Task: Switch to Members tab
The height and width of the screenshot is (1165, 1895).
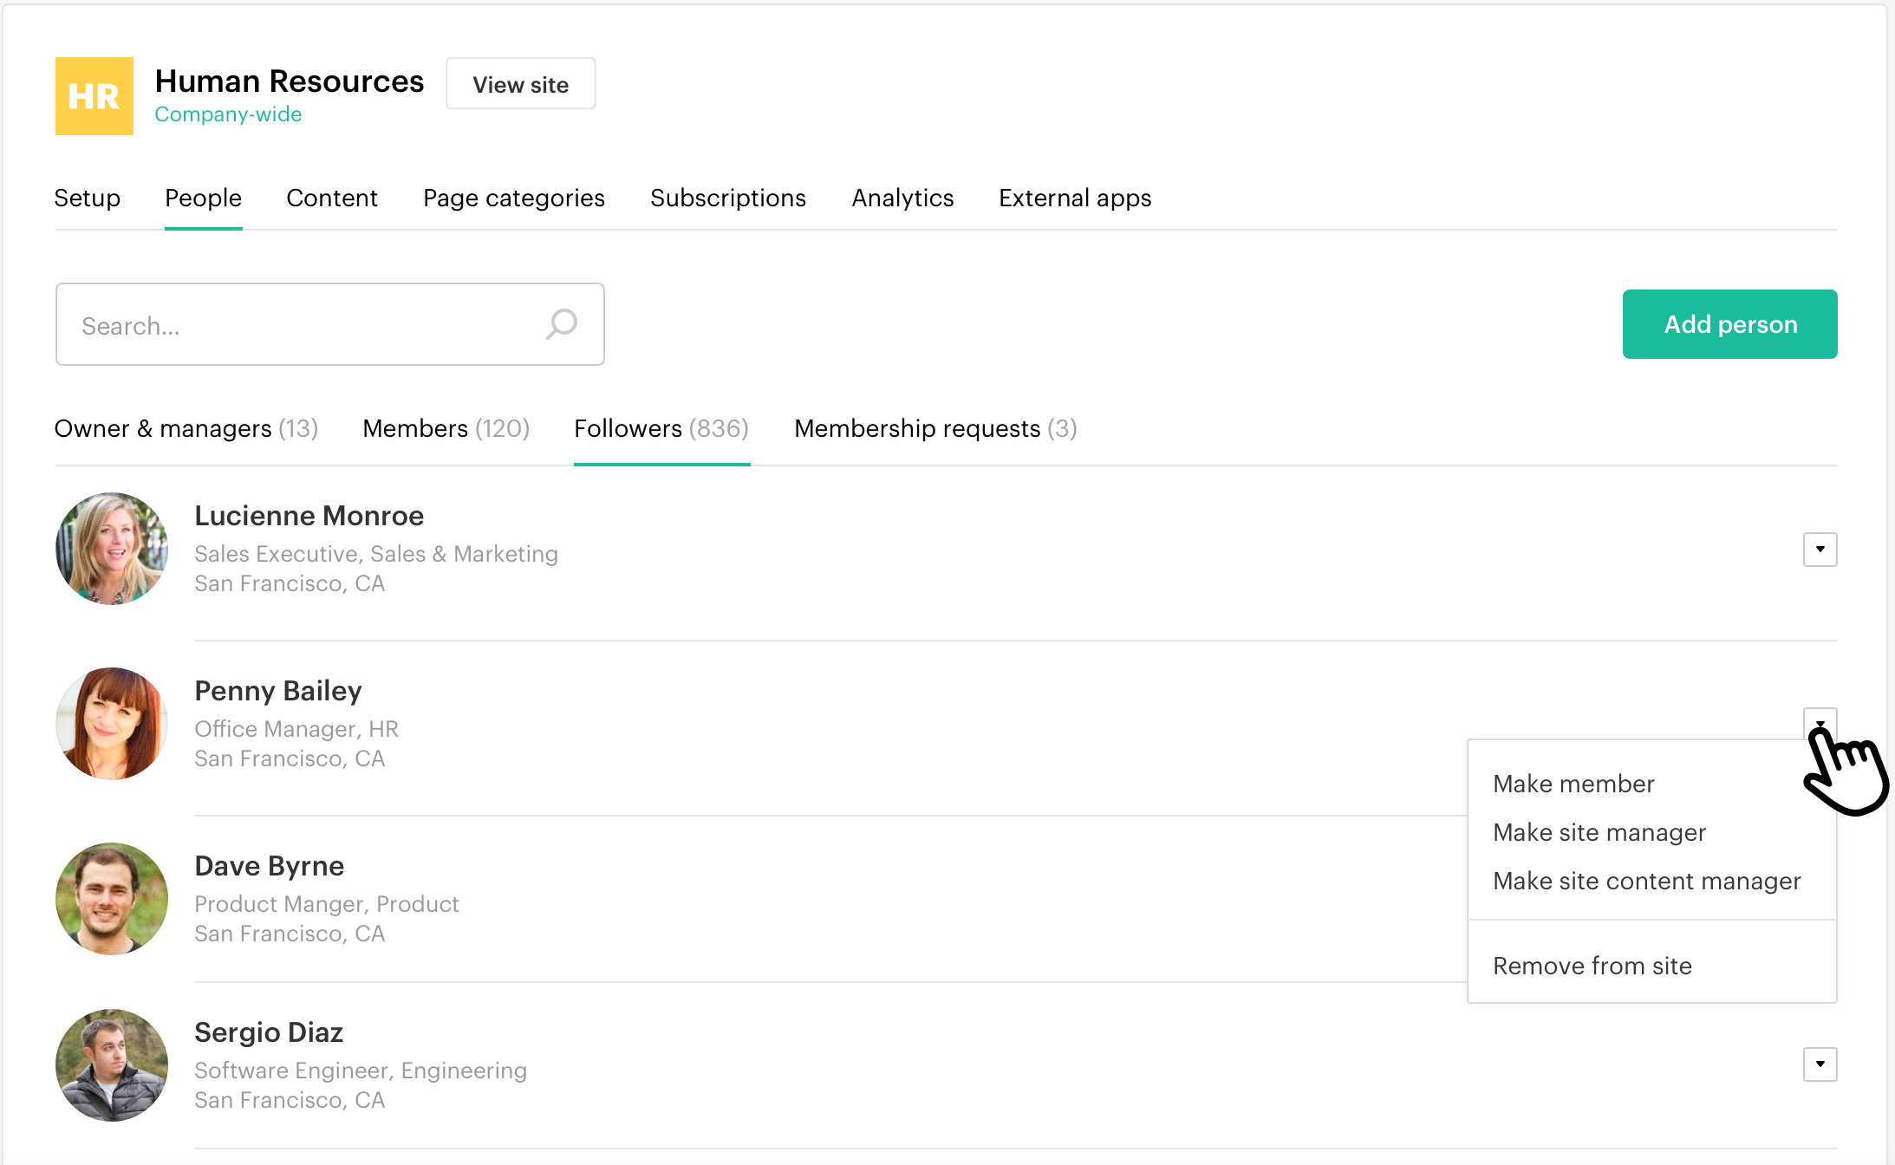Action: [x=446, y=428]
